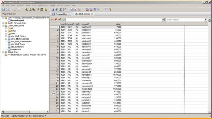The image size is (212, 119).
Task: Collapse the Dustin_Team_Share folder node
Action: (x=3, y=26)
